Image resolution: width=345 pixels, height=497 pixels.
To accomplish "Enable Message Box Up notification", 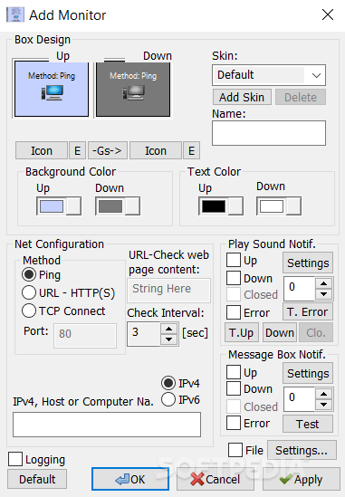I will (234, 372).
